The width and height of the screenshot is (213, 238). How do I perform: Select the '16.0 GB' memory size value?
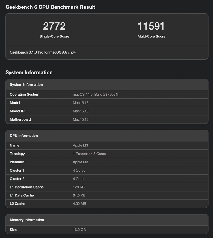(79, 230)
